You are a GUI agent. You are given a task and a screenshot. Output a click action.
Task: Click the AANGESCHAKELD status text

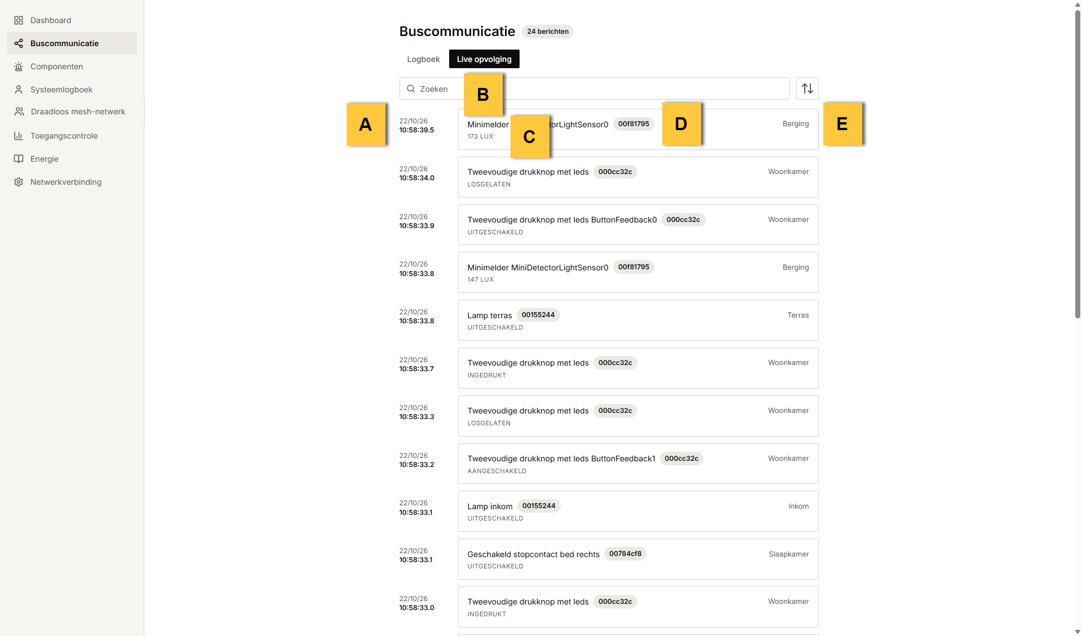pyautogui.click(x=496, y=471)
